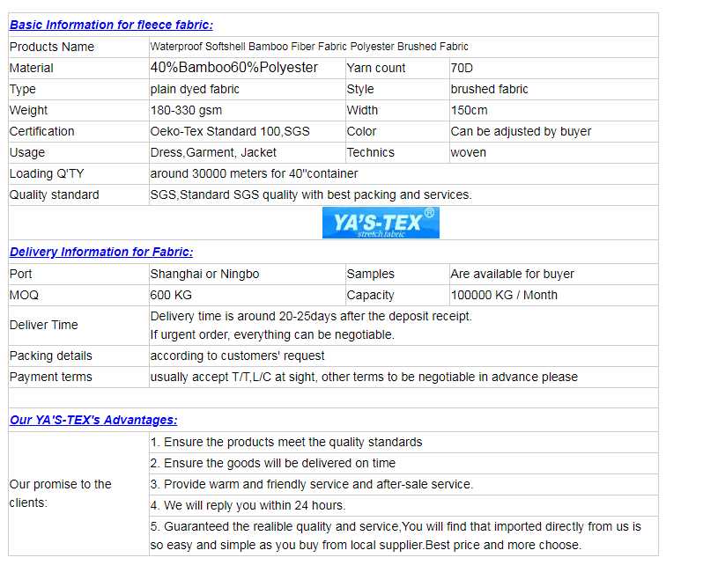Click the MOQ value '600 KG'

[171, 295]
